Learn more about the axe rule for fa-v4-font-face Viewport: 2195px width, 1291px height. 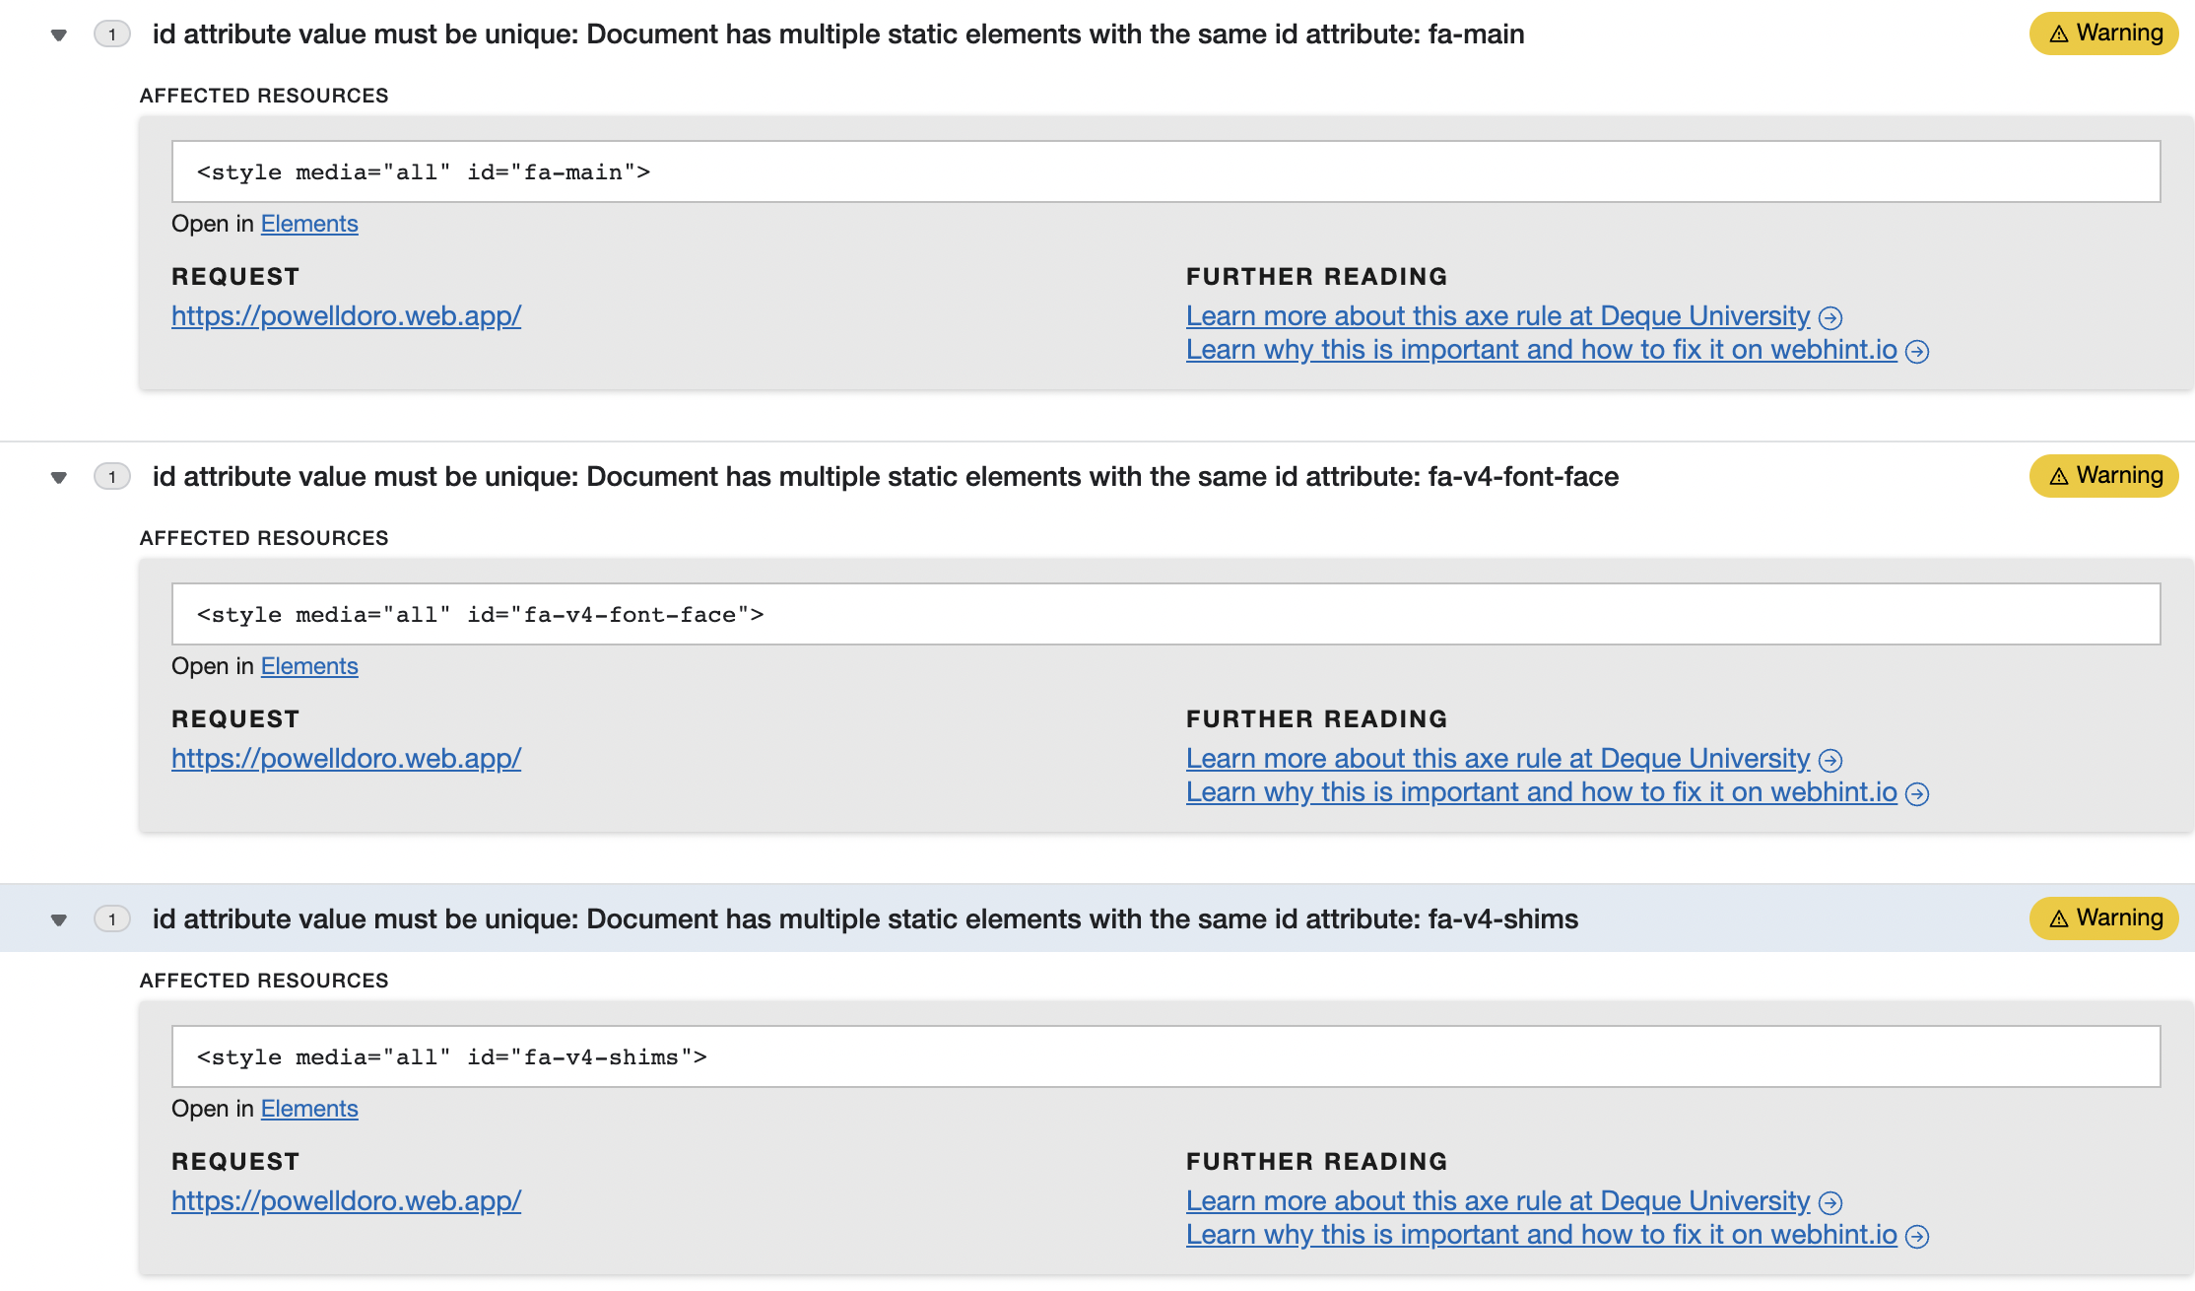(1497, 759)
